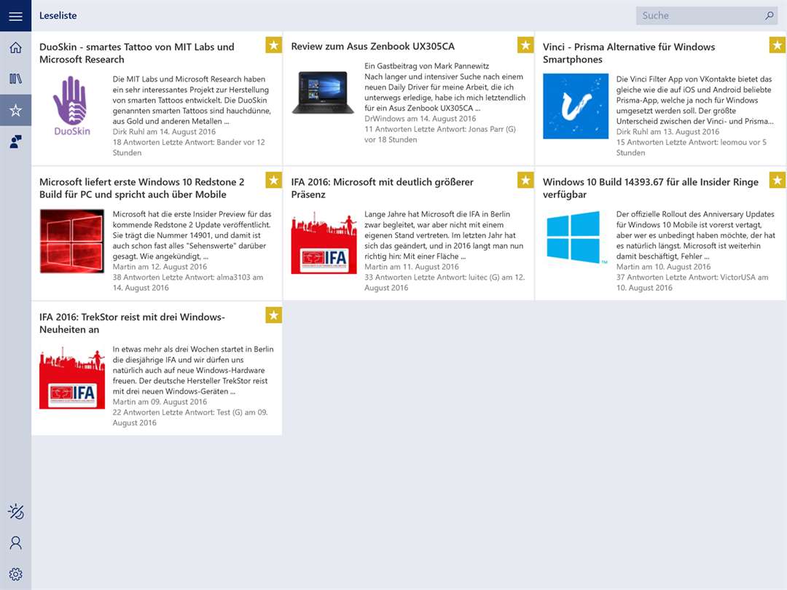Open the user account icon
This screenshot has height=590, width=787.
pyautogui.click(x=15, y=543)
